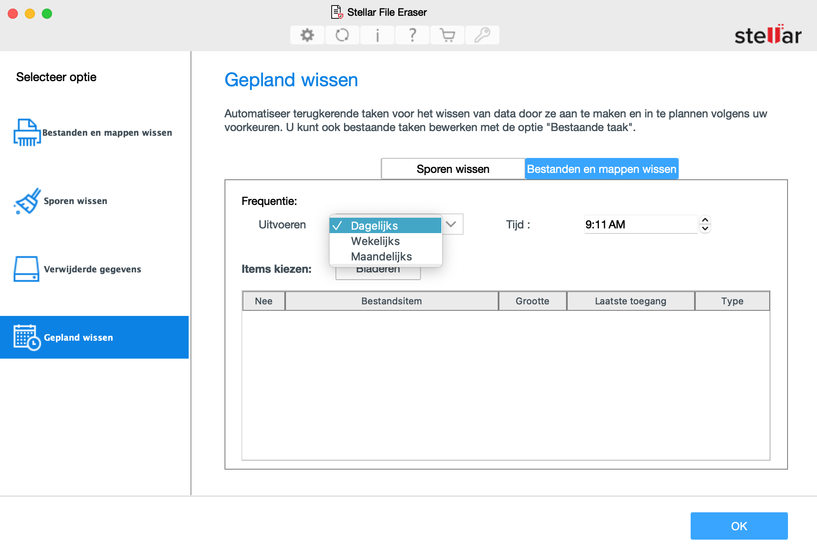This screenshot has height=555, width=817.
Task: Open settings with the gear icon
Action: pyautogui.click(x=307, y=35)
